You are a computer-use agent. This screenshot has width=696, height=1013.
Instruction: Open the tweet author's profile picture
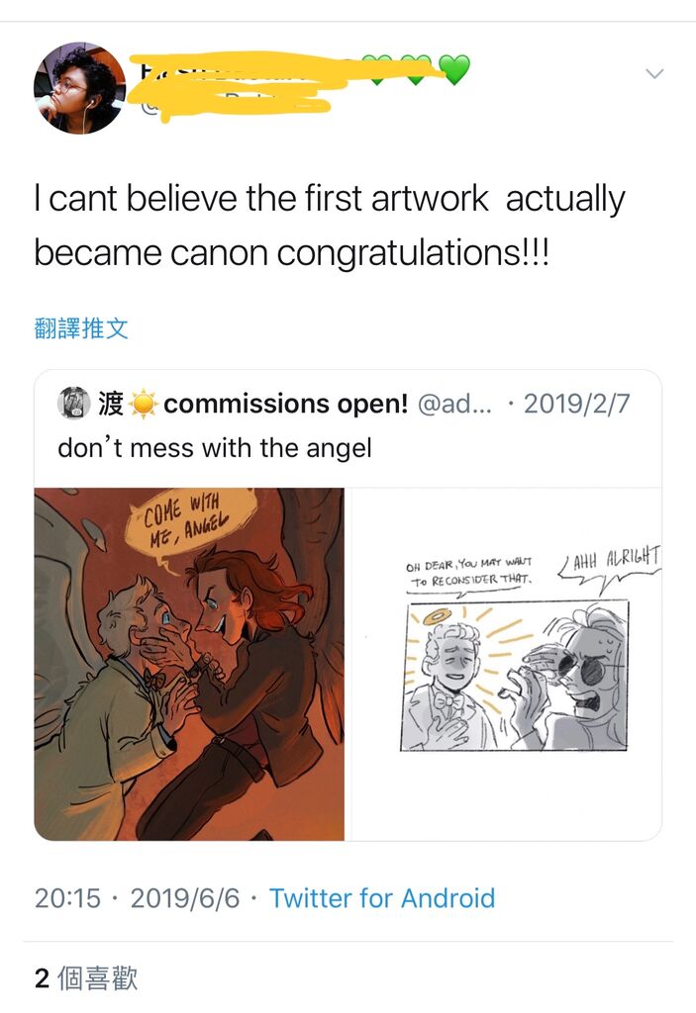(x=79, y=87)
